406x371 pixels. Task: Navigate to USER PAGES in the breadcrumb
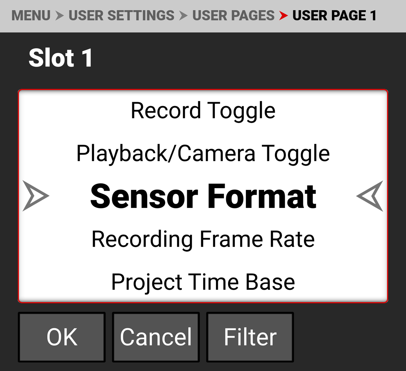(x=233, y=16)
